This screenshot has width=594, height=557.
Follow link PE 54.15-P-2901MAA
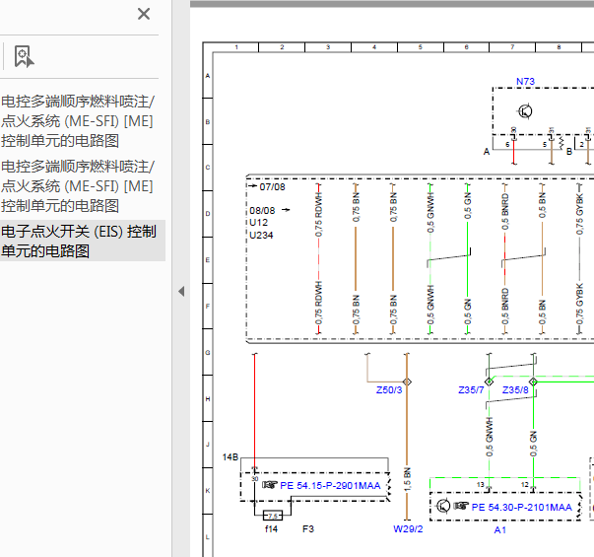click(330, 486)
